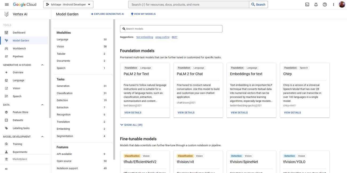Collapse the Generative AI Studio section
The height and width of the screenshot is (173, 347).
pos(41,64)
